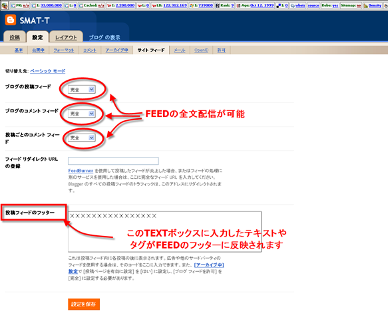
Task: Switch to the 投稿 tab
Action: point(15,37)
